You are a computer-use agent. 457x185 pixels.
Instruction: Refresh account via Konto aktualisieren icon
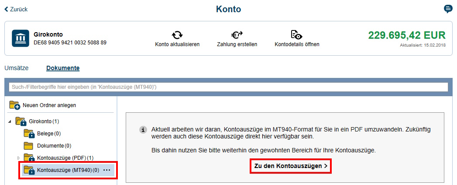pos(177,35)
